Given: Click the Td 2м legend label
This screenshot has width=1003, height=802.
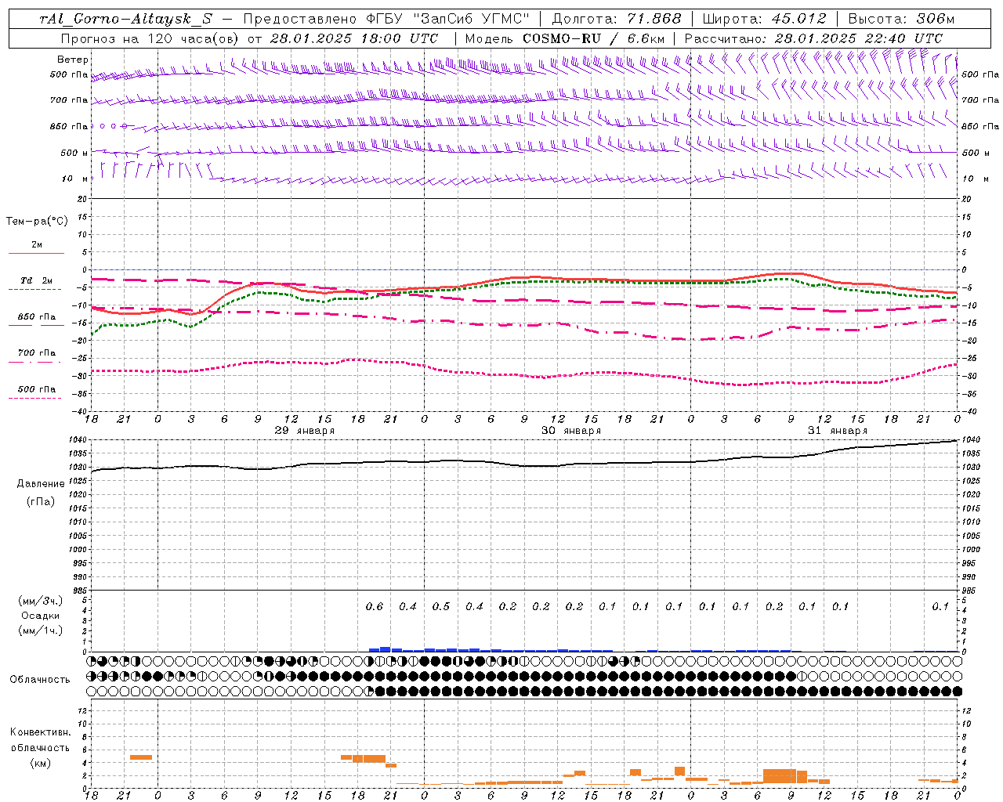Looking at the screenshot, I should (x=37, y=280).
